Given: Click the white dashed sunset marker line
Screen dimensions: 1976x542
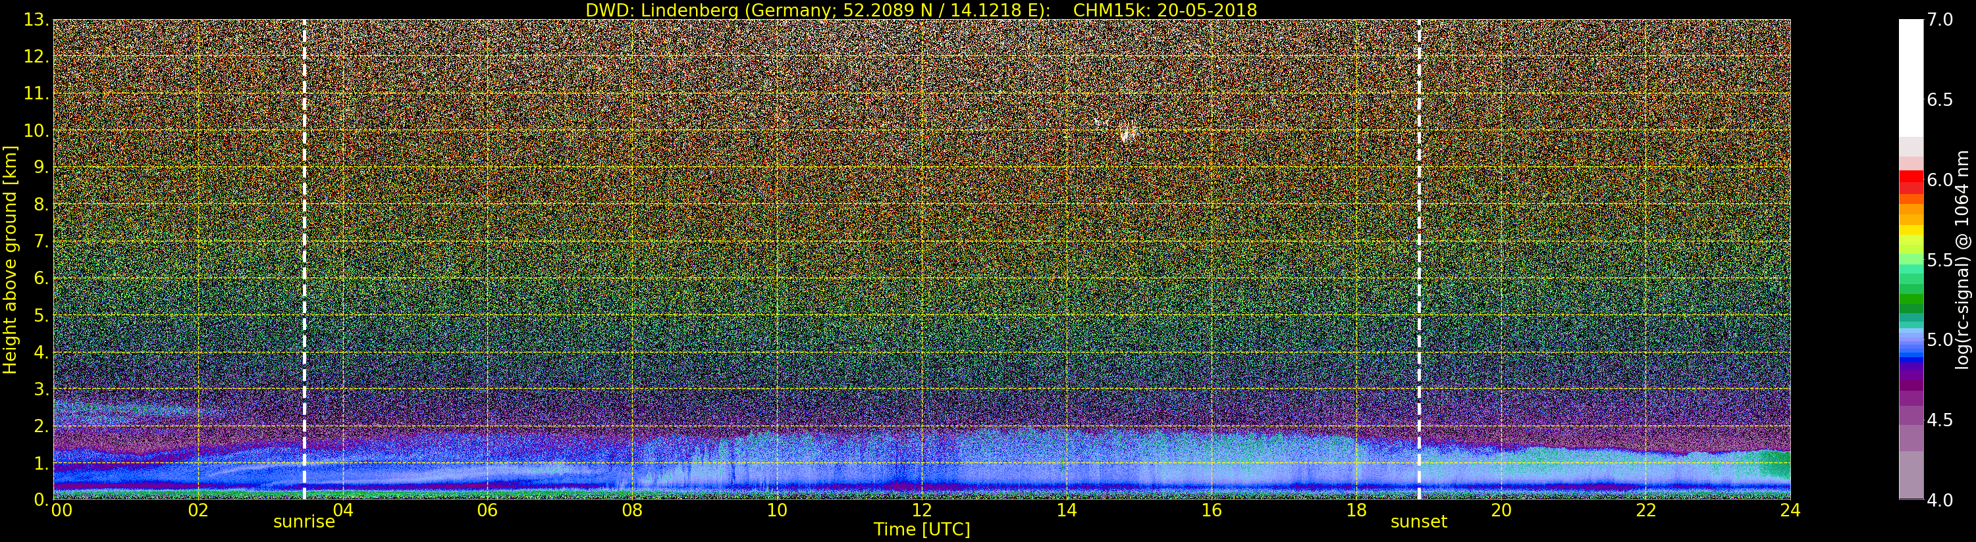Looking at the screenshot, I should (x=1419, y=259).
